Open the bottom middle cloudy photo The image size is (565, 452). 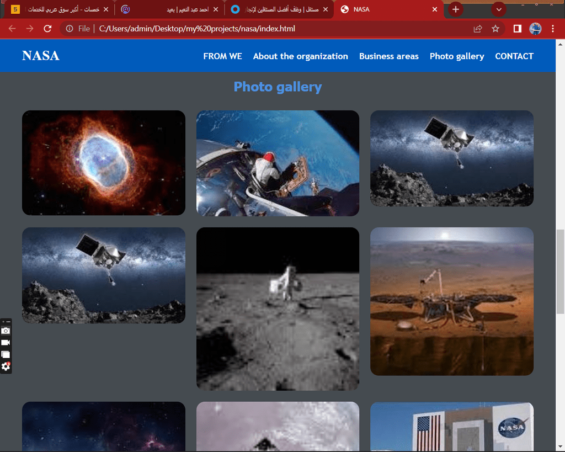click(278, 427)
